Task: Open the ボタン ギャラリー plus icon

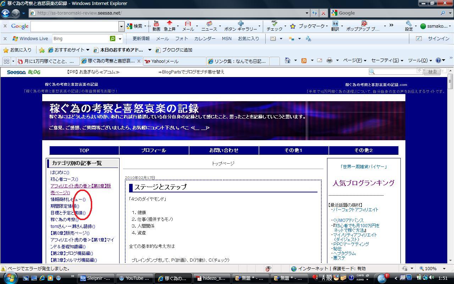Action: pos(240,26)
